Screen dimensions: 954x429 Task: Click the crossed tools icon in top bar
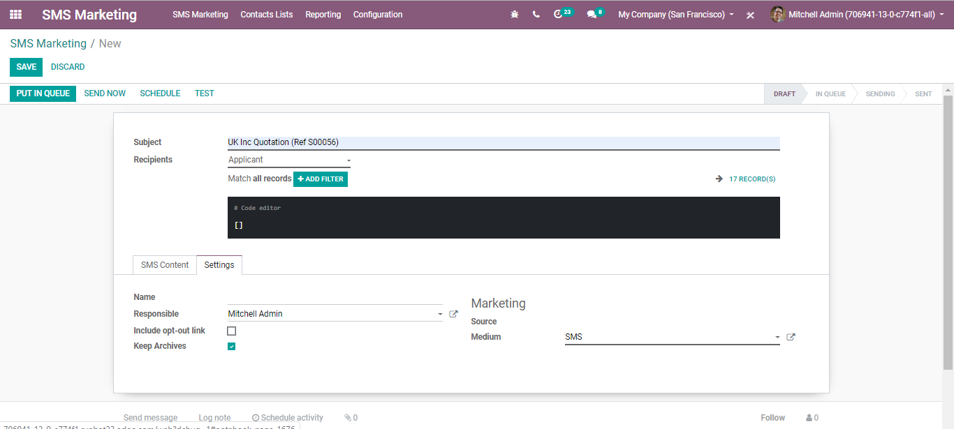(750, 15)
